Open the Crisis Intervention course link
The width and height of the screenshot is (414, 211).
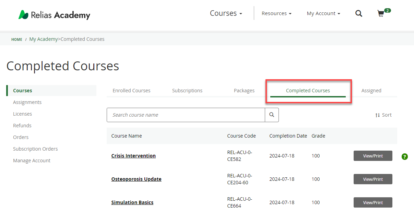tap(133, 156)
